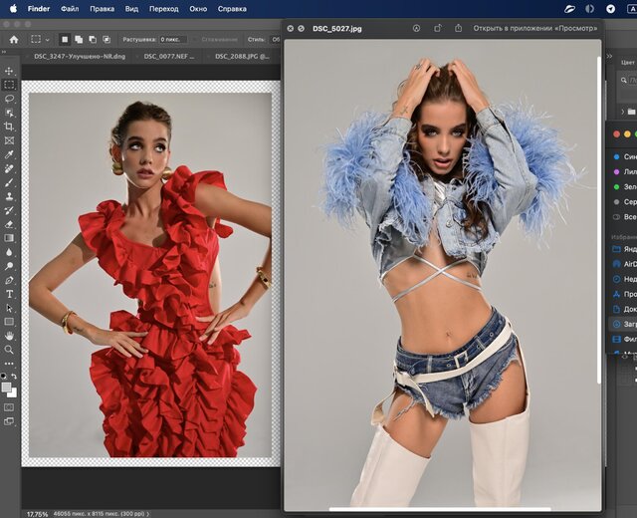Click Открыть в приложении «Просмотр» button

[535, 28]
